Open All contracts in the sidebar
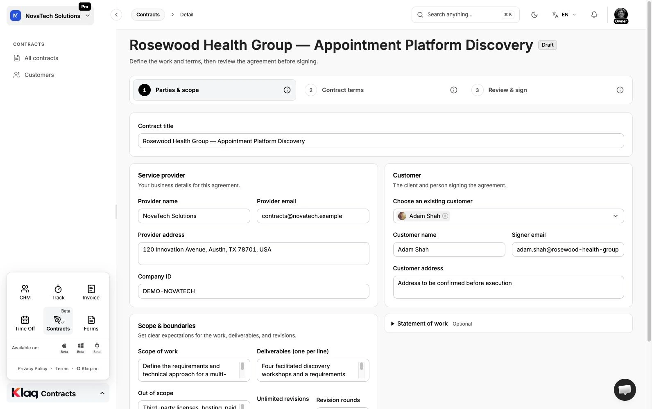 tap(41, 58)
